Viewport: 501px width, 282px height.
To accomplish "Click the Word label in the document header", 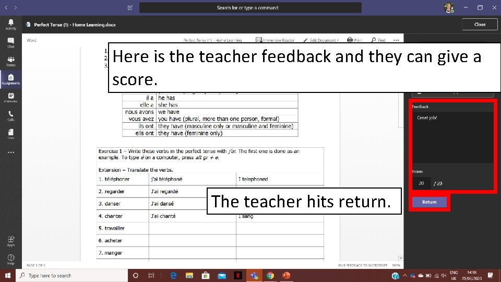I will pos(31,40).
